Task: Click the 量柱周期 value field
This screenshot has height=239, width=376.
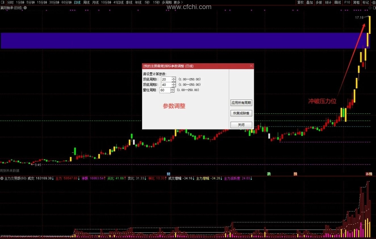Action: [165, 90]
